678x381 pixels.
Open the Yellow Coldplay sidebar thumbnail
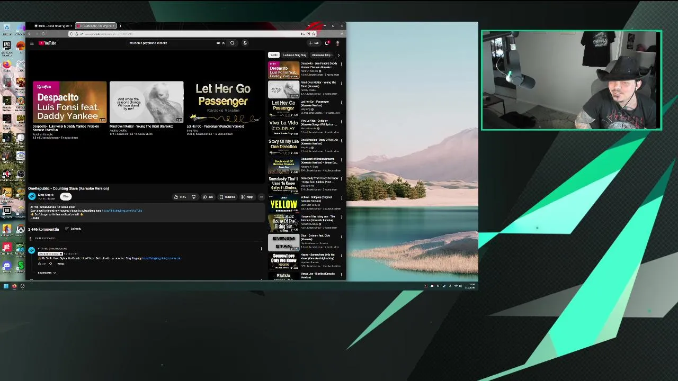click(x=283, y=204)
